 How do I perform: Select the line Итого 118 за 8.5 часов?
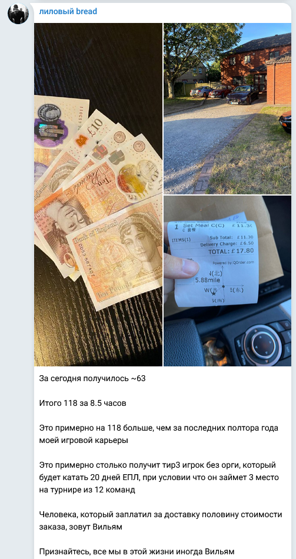82,403
